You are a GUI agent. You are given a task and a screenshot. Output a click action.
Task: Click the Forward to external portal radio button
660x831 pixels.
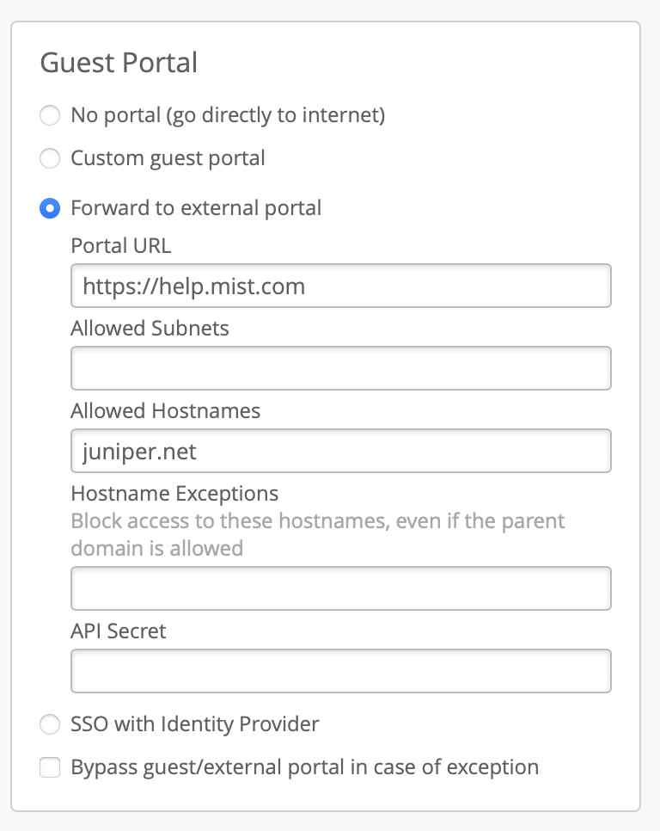51,208
